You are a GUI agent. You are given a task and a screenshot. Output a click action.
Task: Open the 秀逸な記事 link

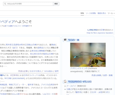click(23, 71)
